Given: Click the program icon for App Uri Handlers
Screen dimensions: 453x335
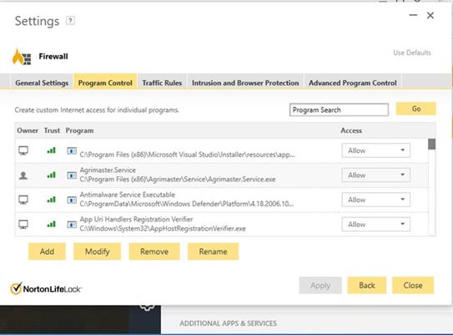Looking at the screenshot, I should (x=72, y=224).
